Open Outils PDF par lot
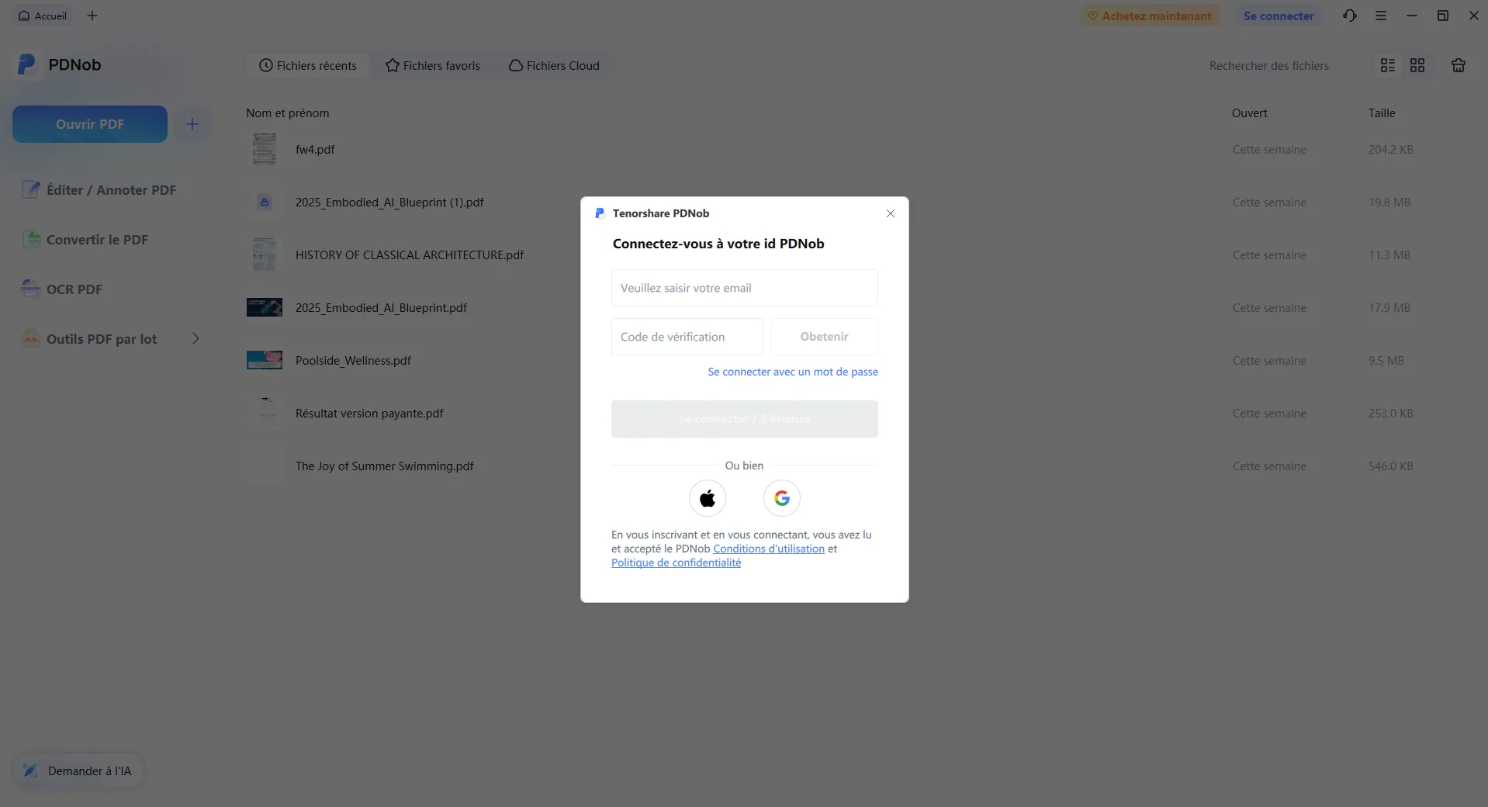The image size is (1488, 807). pyautogui.click(x=90, y=339)
